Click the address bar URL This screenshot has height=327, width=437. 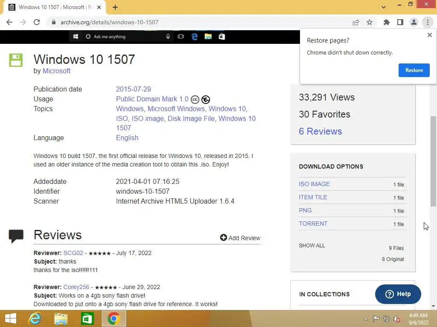tap(109, 22)
